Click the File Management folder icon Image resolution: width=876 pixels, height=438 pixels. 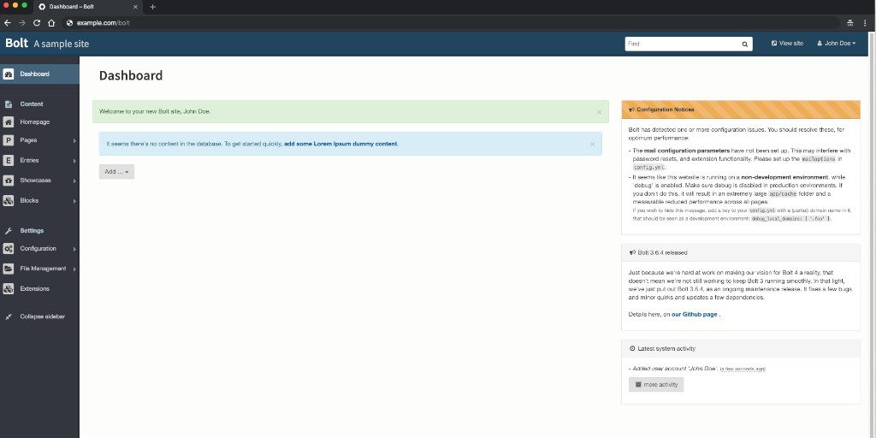(9, 269)
